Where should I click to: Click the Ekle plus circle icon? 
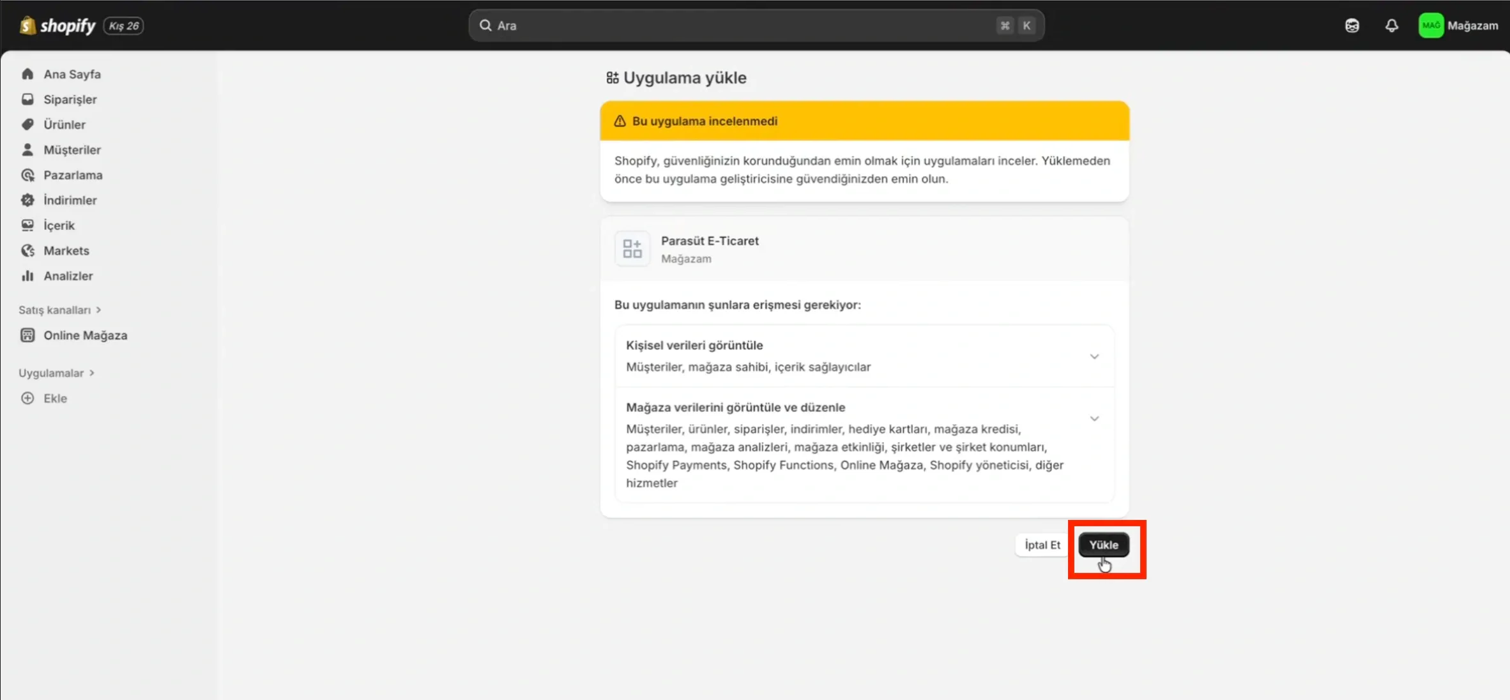(x=27, y=398)
